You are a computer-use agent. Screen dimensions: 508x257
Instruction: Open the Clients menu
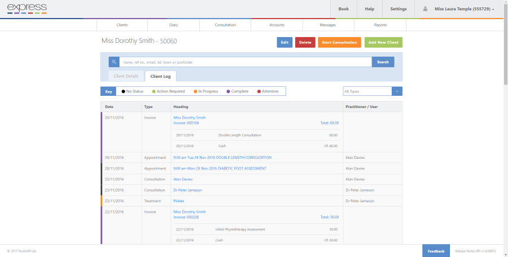(122, 25)
